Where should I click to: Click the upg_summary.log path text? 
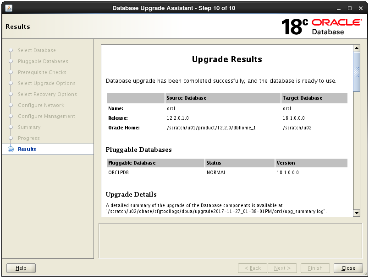(x=216, y=212)
